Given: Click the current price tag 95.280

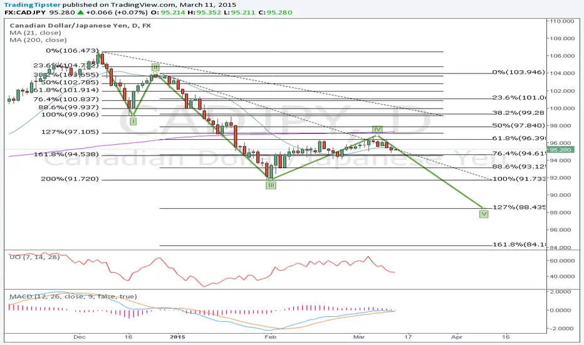Looking at the screenshot, I should tap(561, 149).
